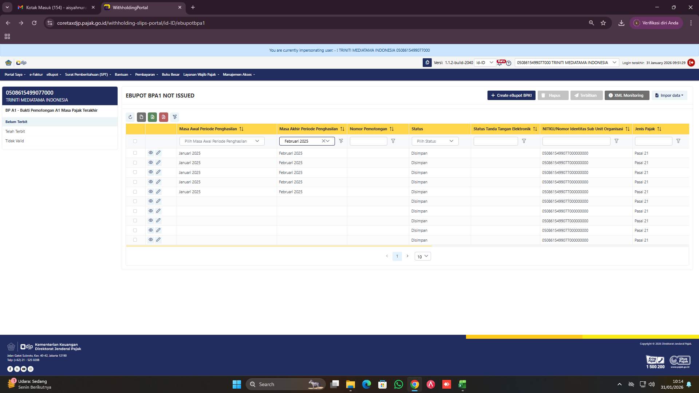Select Telah Terbit in the left sidebar
Screen dimensions: 699x393
[15, 131]
